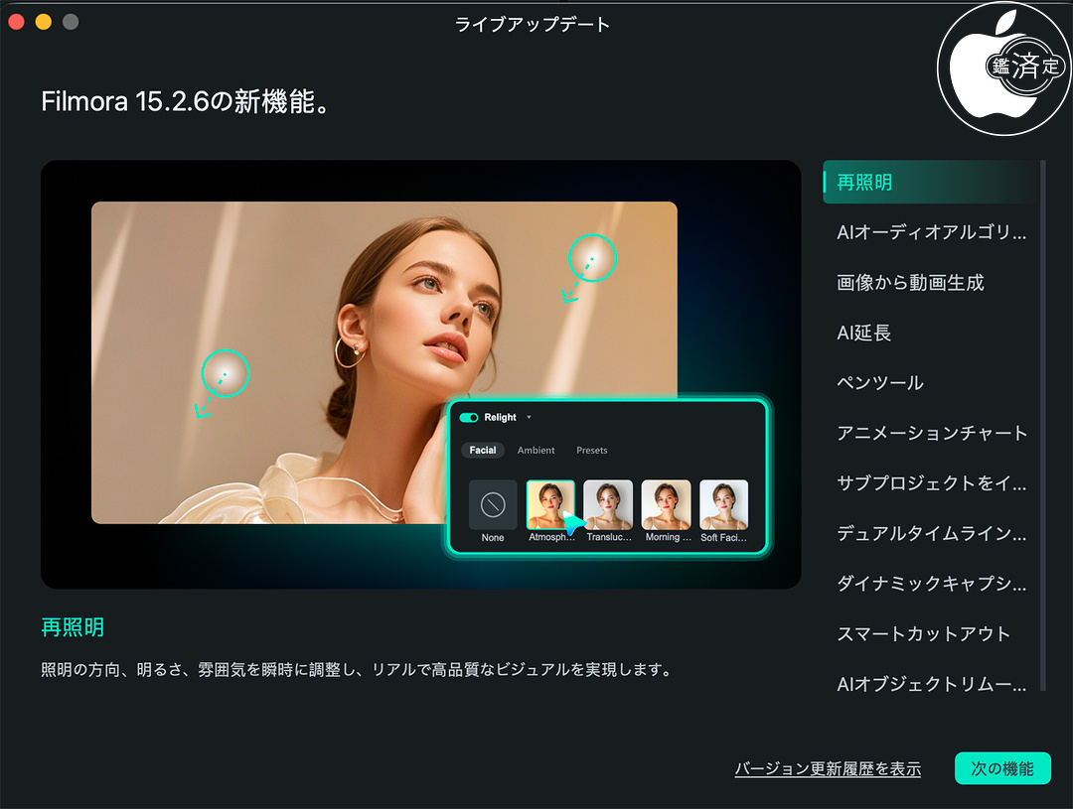This screenshot has width=1073, height=809.
Task: Open the Presets tab
Action: (x=592, y=451)
